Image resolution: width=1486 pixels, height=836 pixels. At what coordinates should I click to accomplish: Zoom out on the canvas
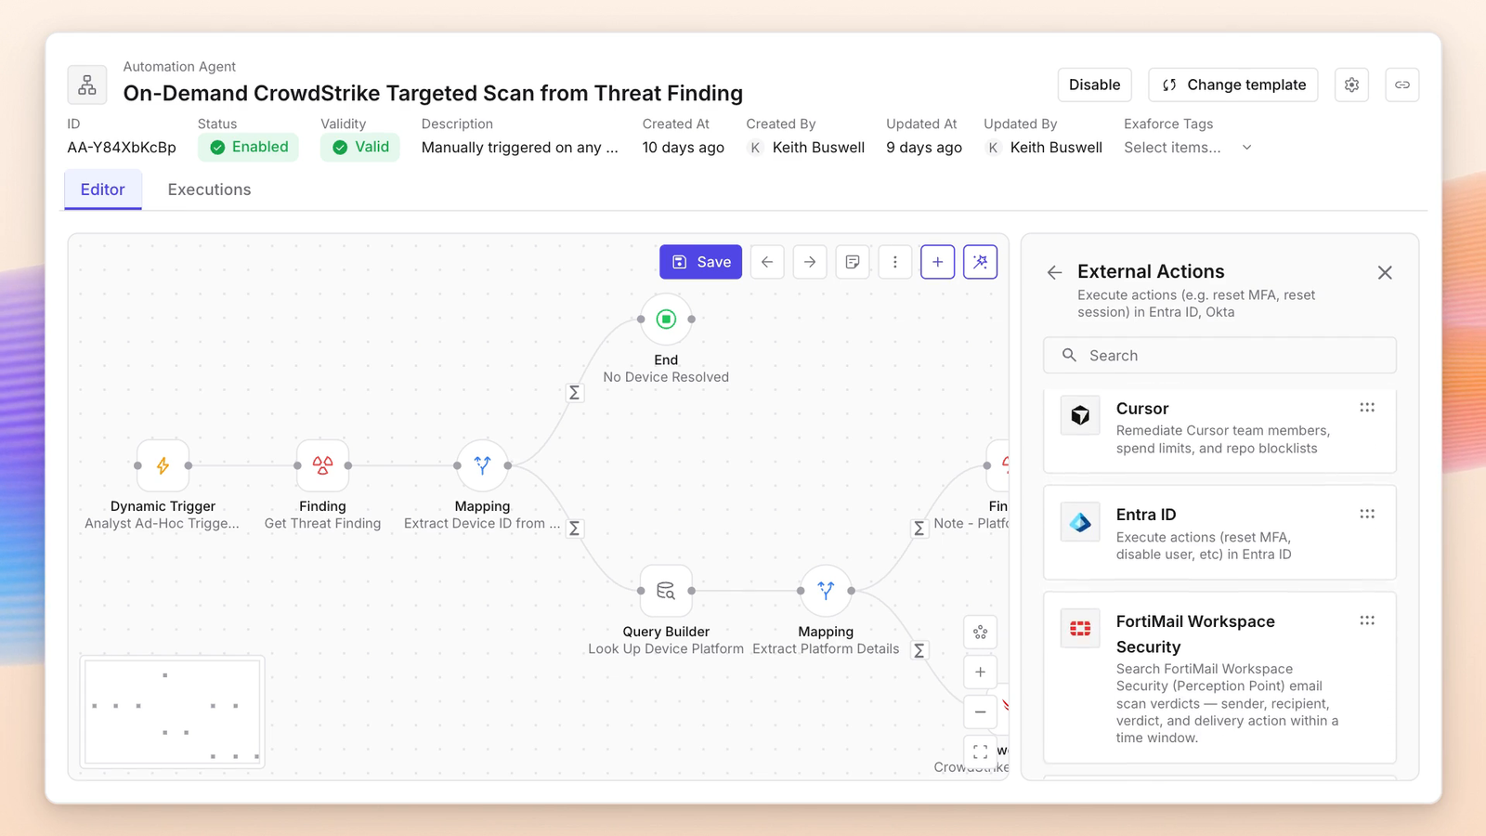(x=980, y=712)
